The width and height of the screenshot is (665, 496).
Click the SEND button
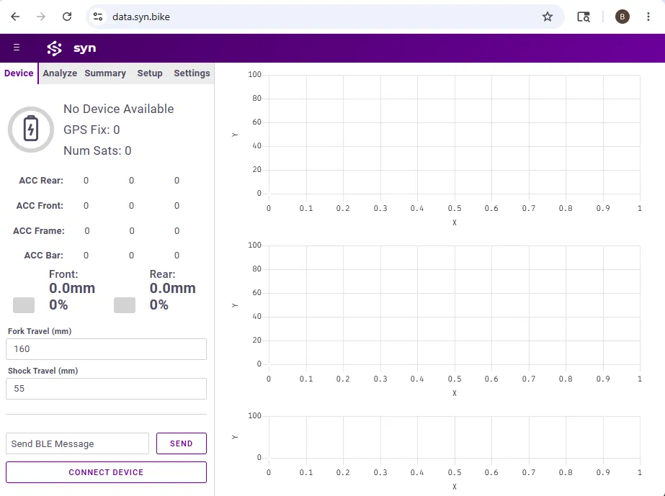click(182, 443)
